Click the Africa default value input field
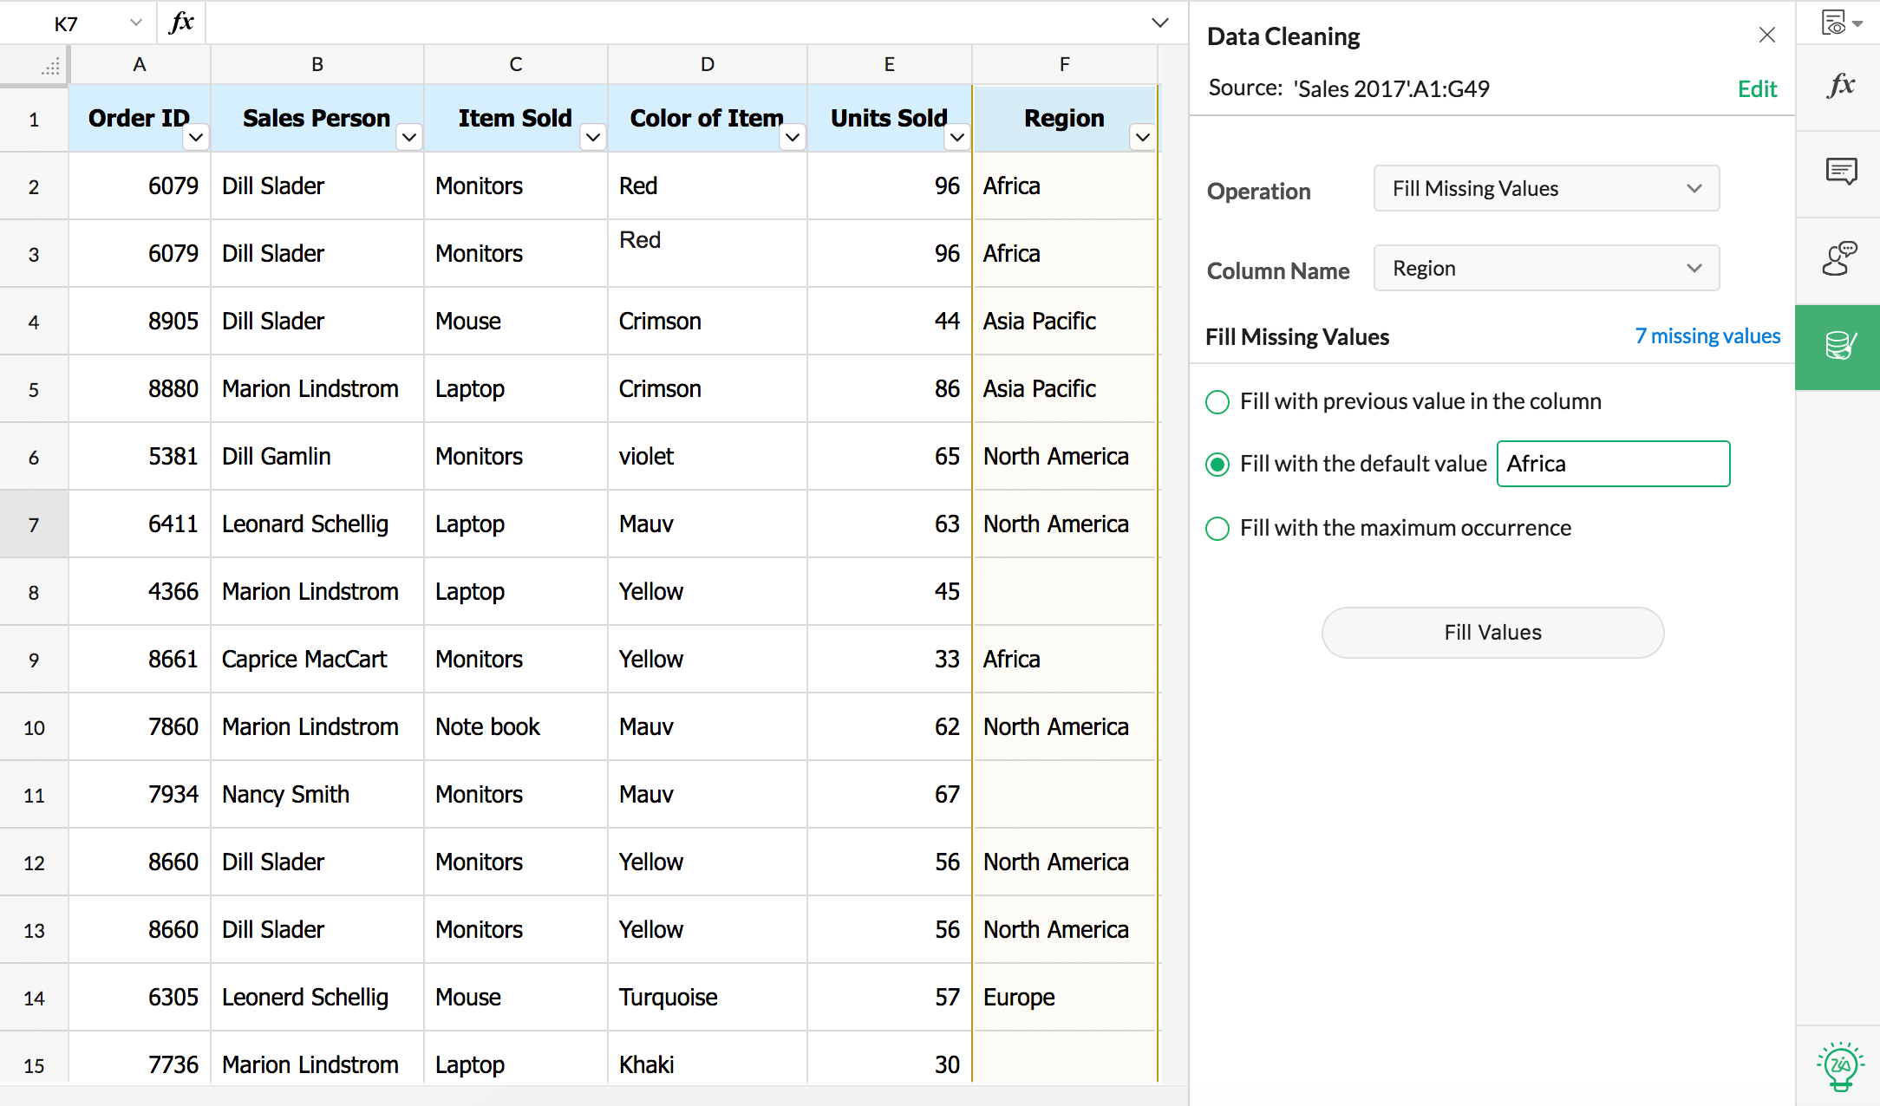This screenshot has width=1880, height=1106. pos(1613,464)
